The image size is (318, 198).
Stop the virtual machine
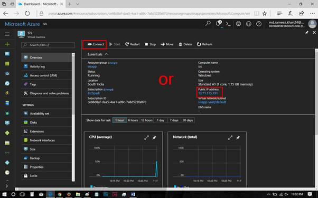[x=150, y=44]
